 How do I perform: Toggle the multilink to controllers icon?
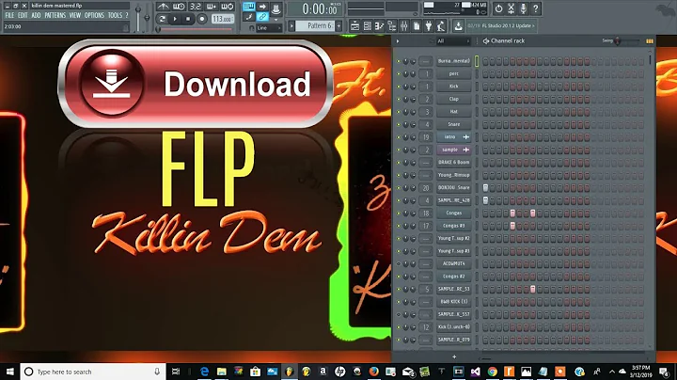click(262, 17)
